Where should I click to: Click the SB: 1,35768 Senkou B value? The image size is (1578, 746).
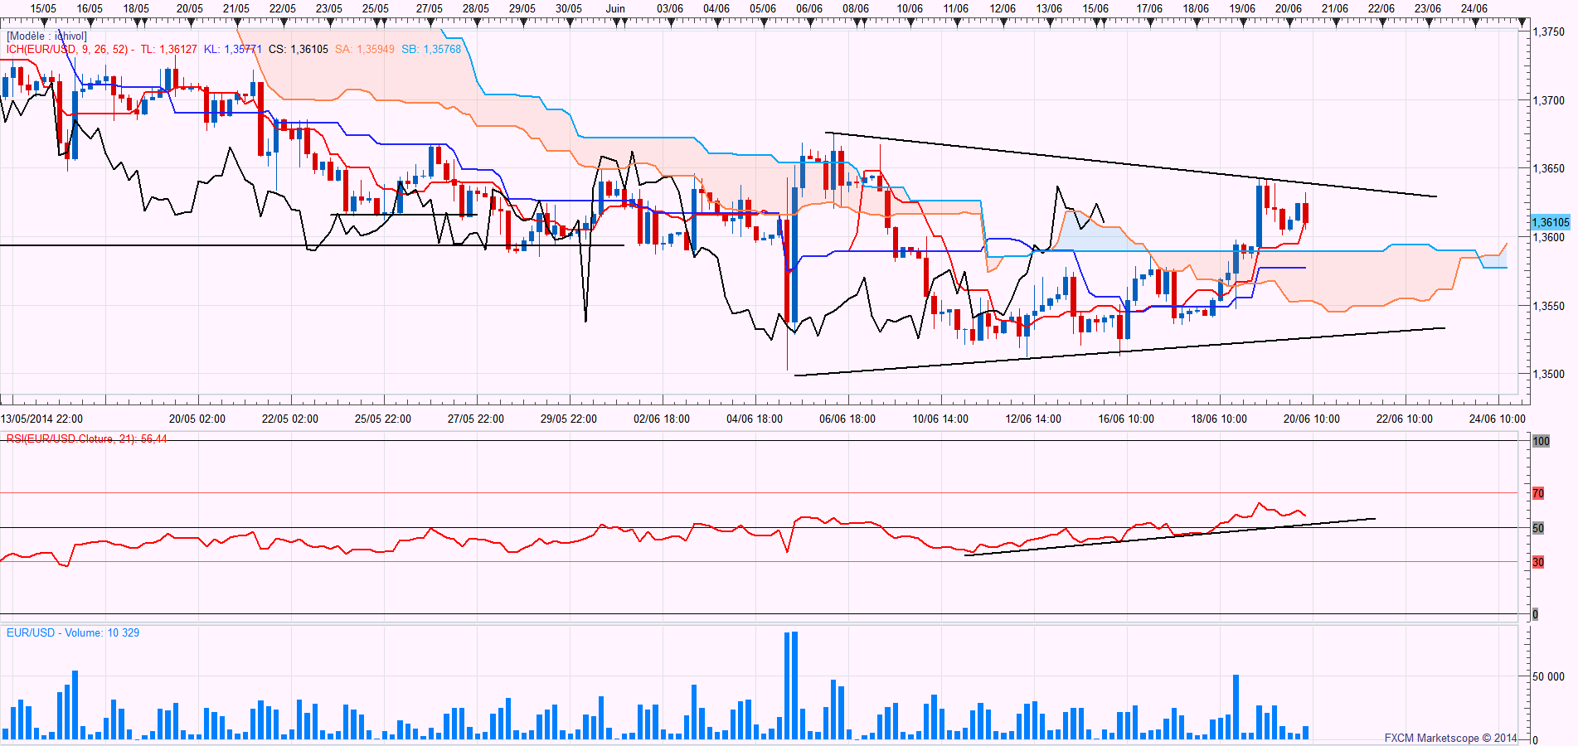431,50
